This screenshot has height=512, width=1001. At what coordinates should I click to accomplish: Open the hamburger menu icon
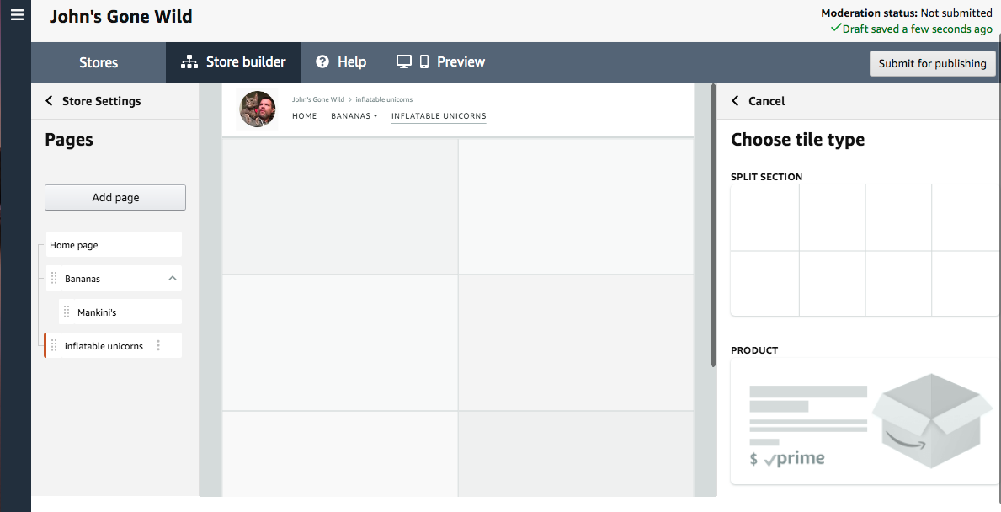pos(17,14)
